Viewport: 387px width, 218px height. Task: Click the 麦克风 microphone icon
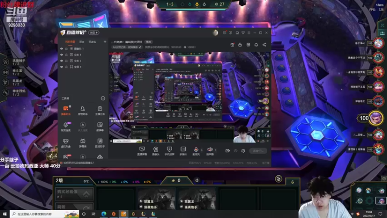(196, 151)
